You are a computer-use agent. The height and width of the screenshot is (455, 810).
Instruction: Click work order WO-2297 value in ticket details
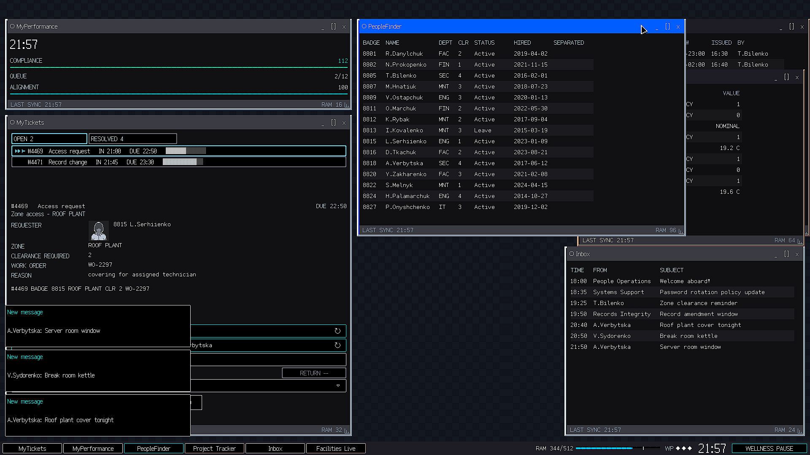coord(100,265)
